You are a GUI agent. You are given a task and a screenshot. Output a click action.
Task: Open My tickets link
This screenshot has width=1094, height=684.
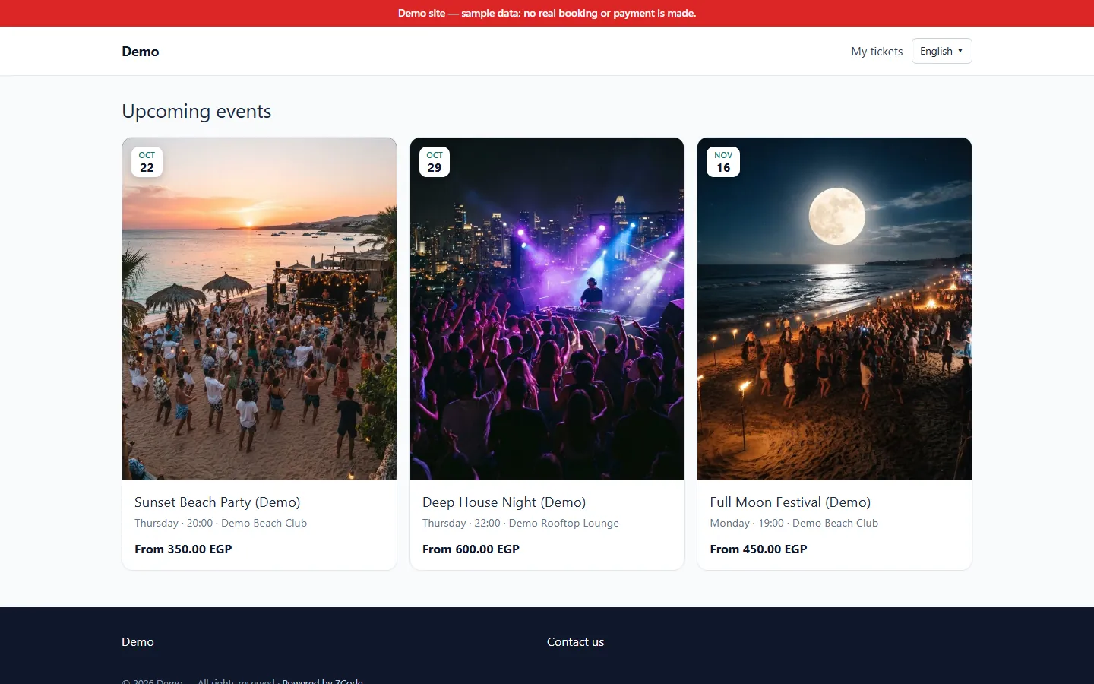[877, 51]
